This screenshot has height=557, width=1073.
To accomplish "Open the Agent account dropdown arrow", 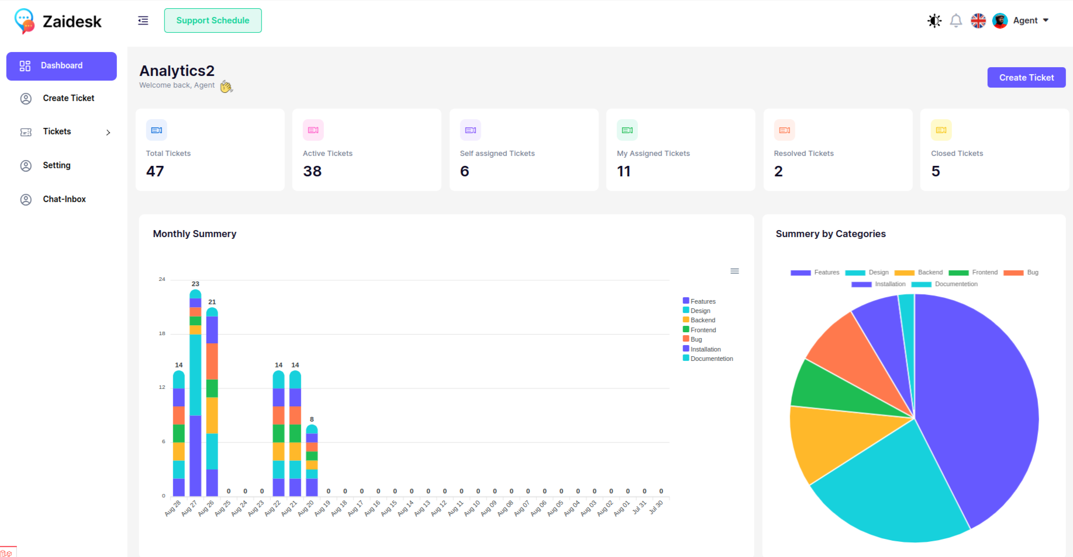I will pos(1046,20).
